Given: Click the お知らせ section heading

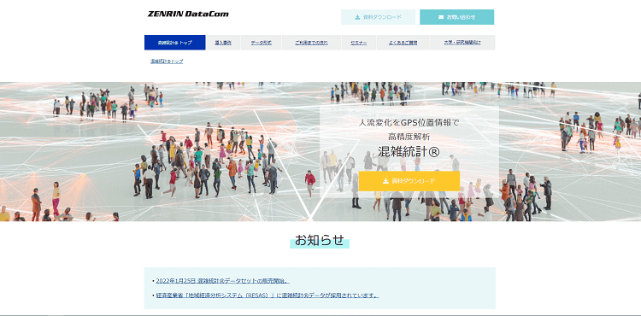Looking at the screenshot, I should 320,241.
